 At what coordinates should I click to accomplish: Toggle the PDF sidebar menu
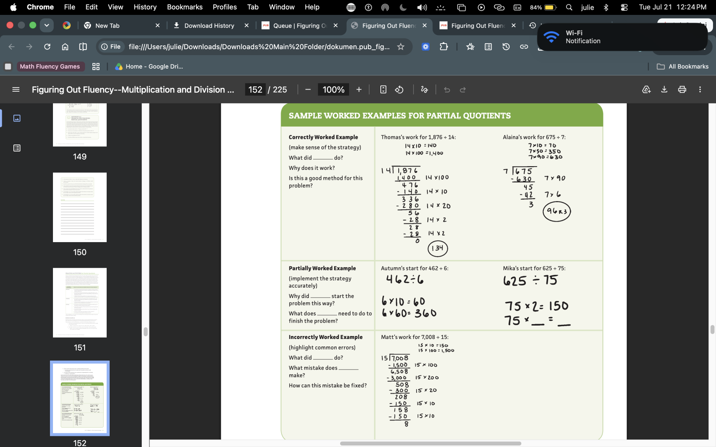[x=16, y=89]
